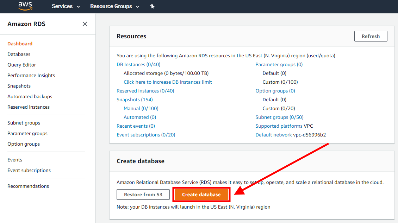The width and height of the screenshot is (398, 223).
Task: Open Recommendations in the sidebar
Action: click(x=28, y=186)
